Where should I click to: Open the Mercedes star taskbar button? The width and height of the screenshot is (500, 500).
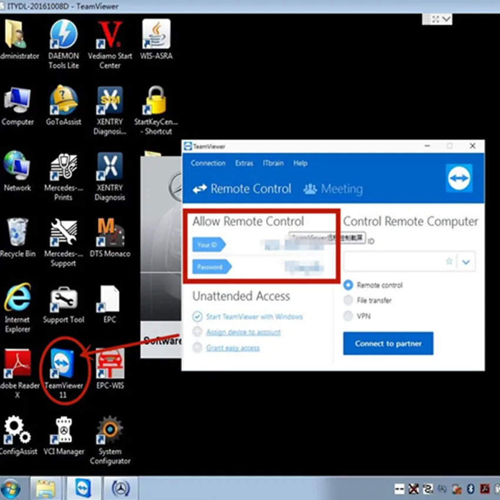click(x=121, y=488)
